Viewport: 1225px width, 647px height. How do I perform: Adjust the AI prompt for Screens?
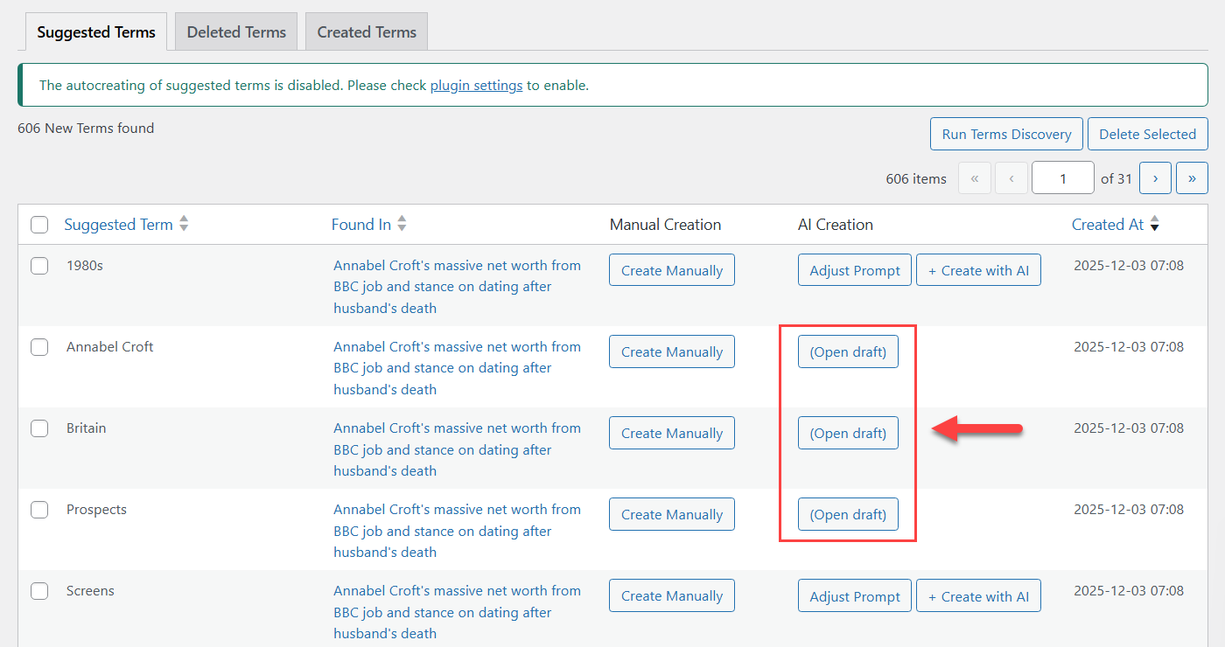[x=854, y=595]
